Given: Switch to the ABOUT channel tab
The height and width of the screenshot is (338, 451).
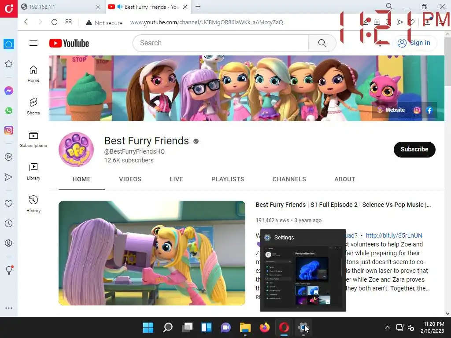Looking at the screenshot, I should click(345, 179).
